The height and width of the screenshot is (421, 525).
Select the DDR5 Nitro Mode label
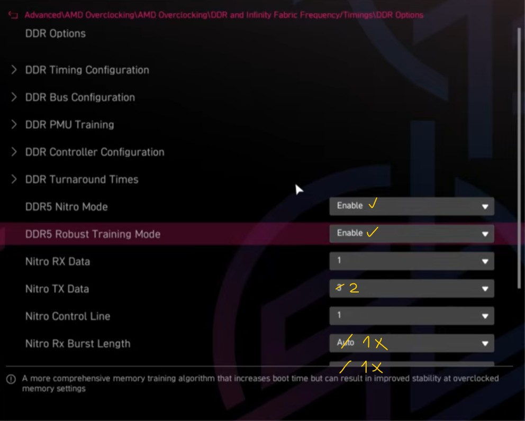[66, 207]
